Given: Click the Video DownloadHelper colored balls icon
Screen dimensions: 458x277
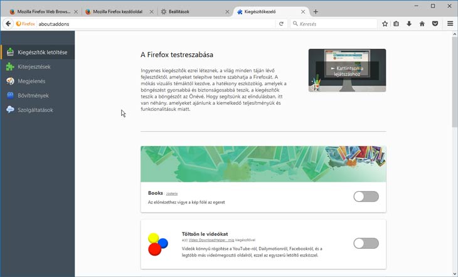Looking at the screenshot, I should (157, 244).
